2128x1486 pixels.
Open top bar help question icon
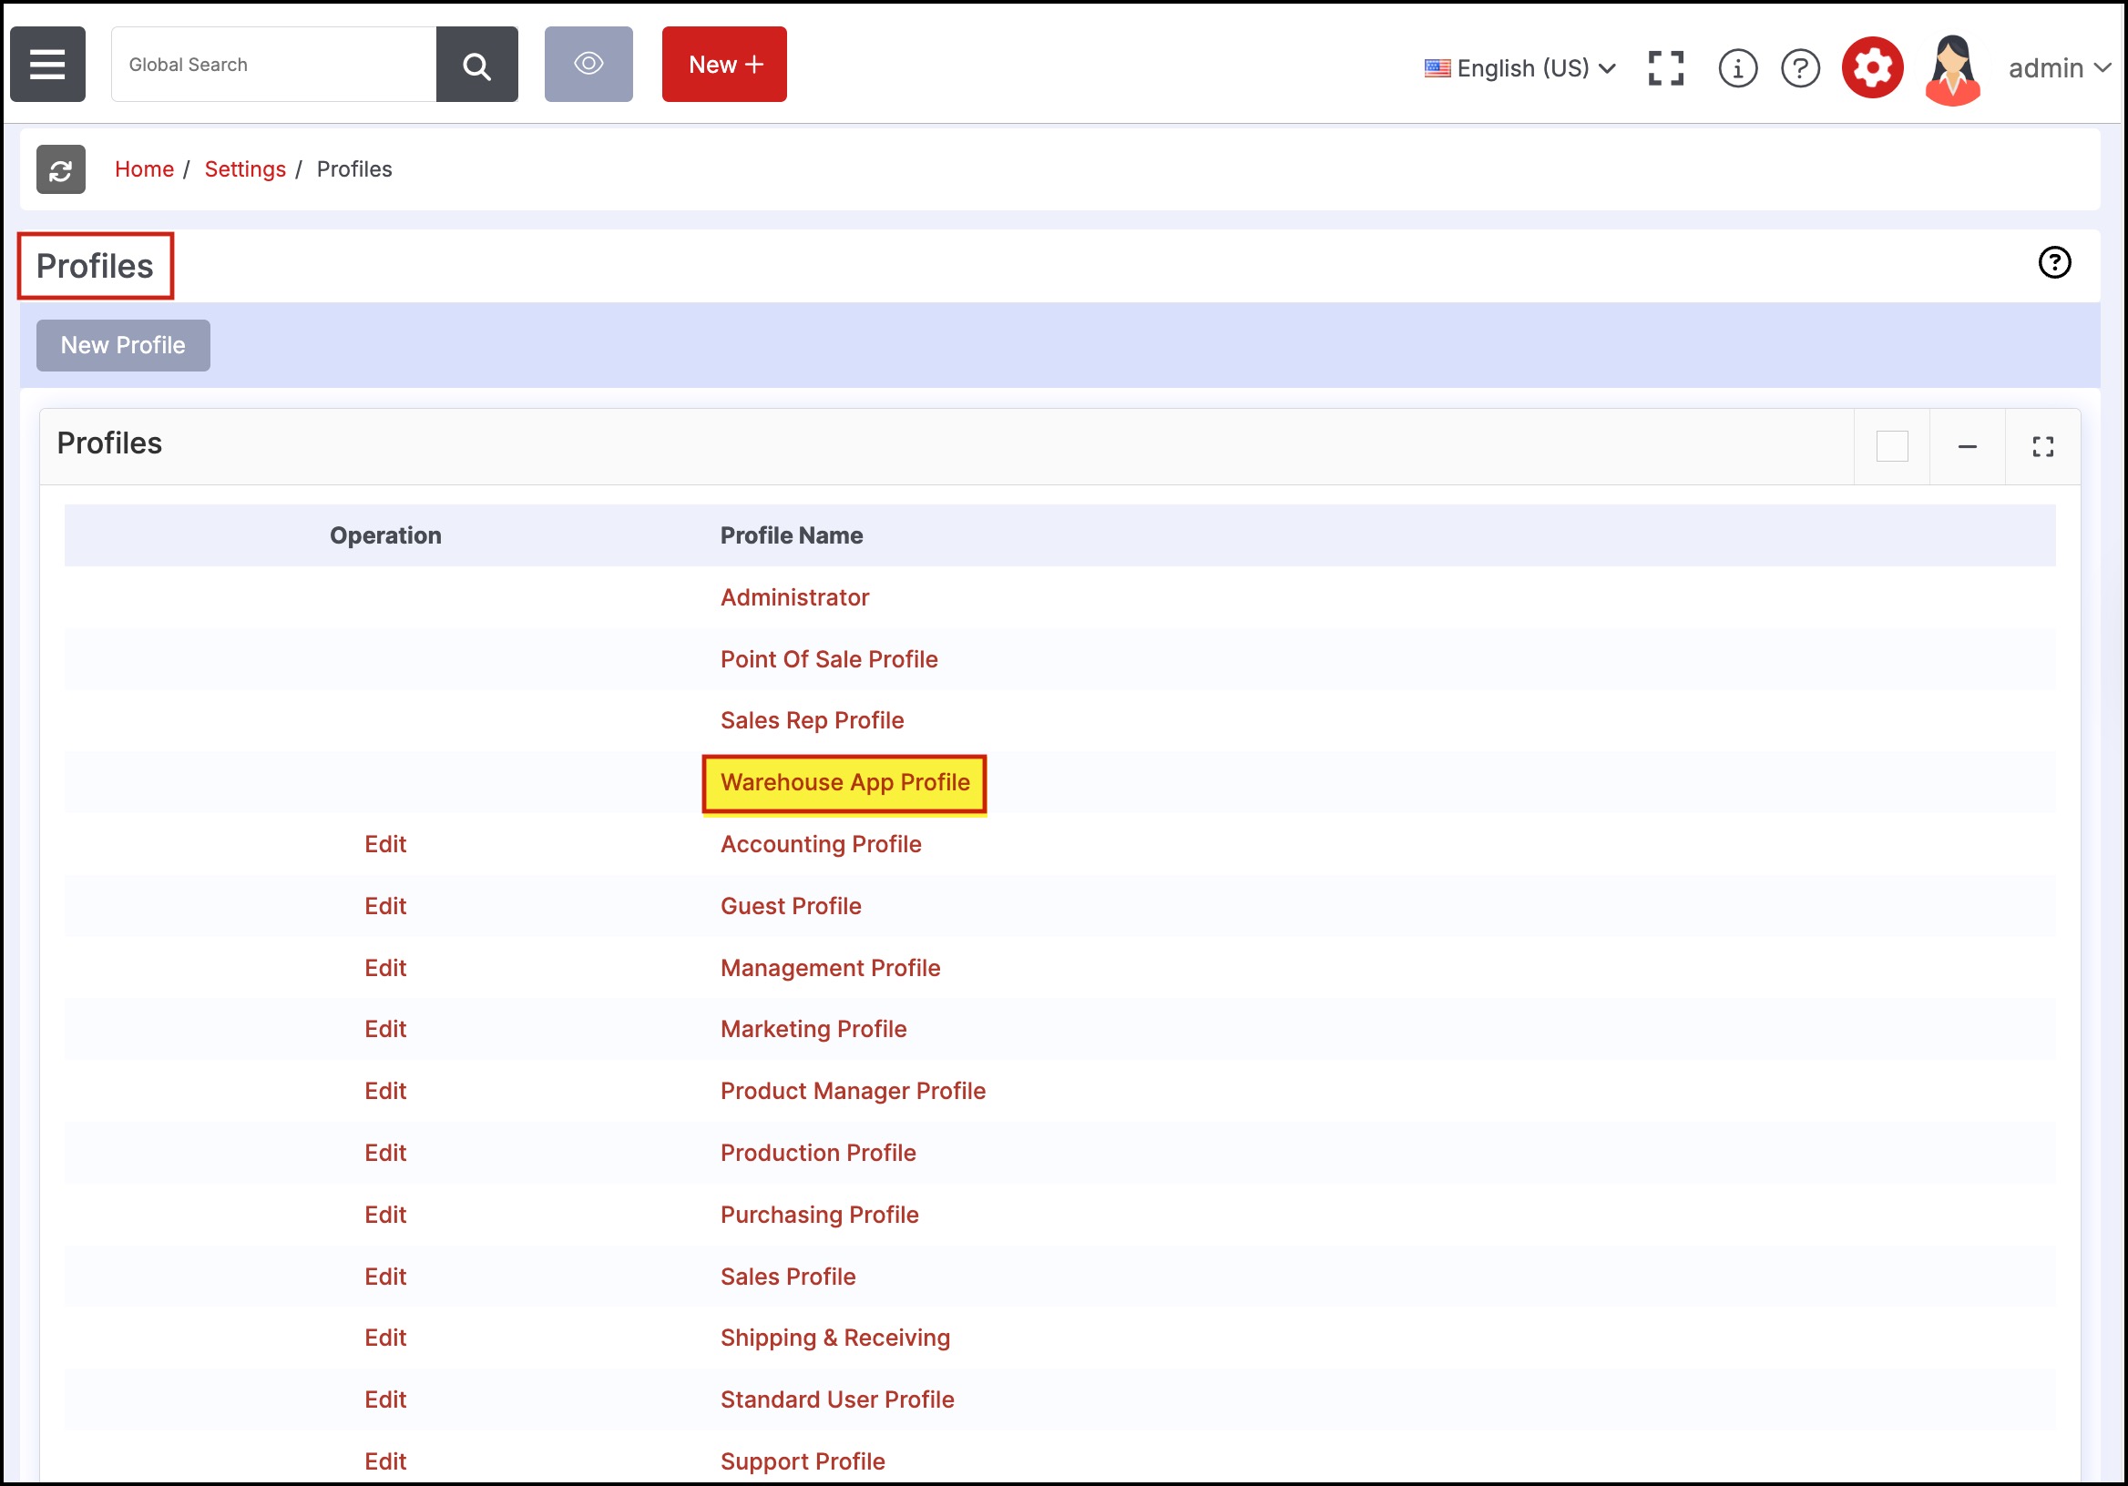click(x=1800, y=67)
